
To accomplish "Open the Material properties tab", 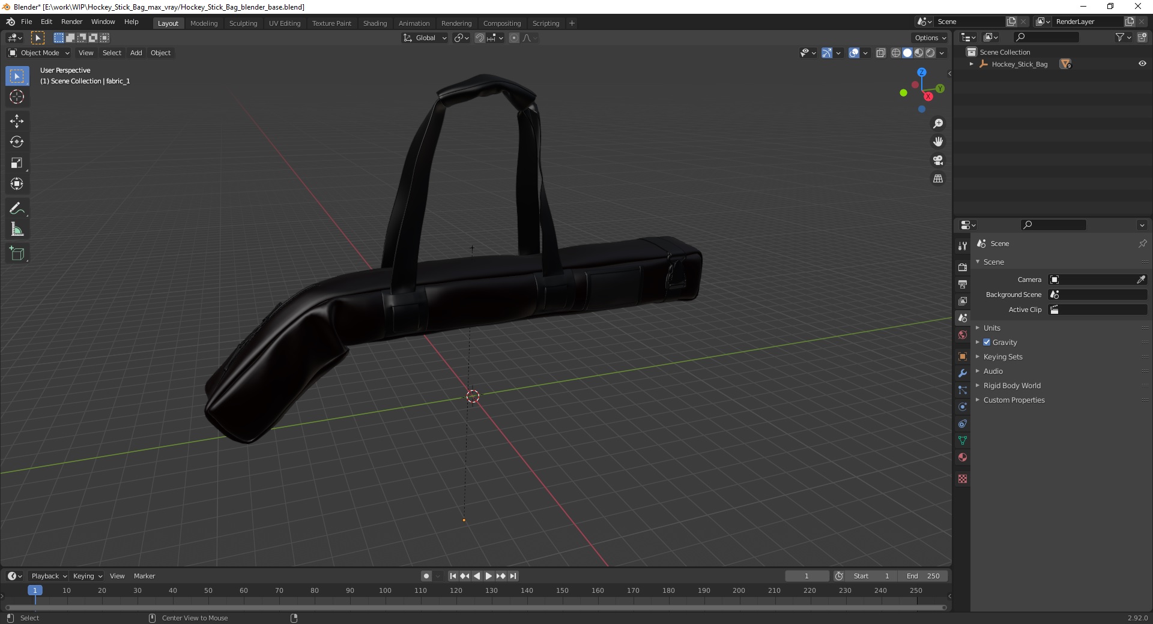I will pyautogui.click(x=963, y=457).
